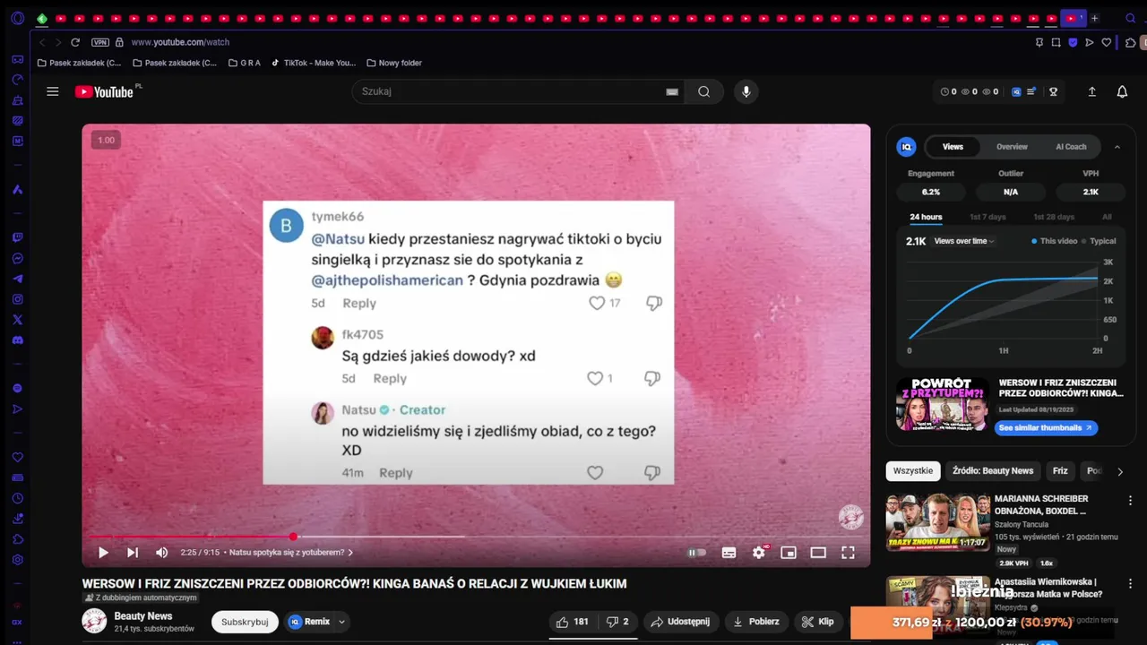Open Instagram from the Opera sidebar
The image size is (1147, 645).
pyautogui.click(x=17, y=299)
